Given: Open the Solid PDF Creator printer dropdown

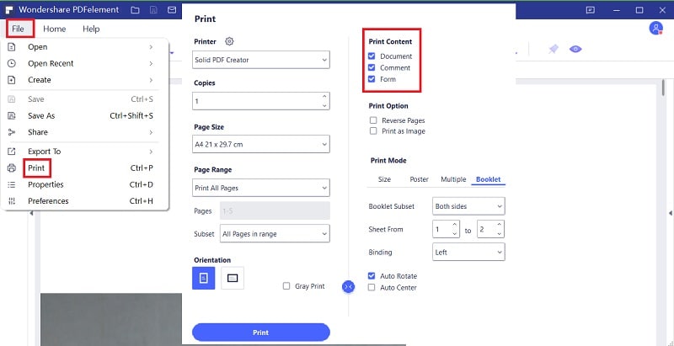Looking at the screenshot, I should 261,60.
